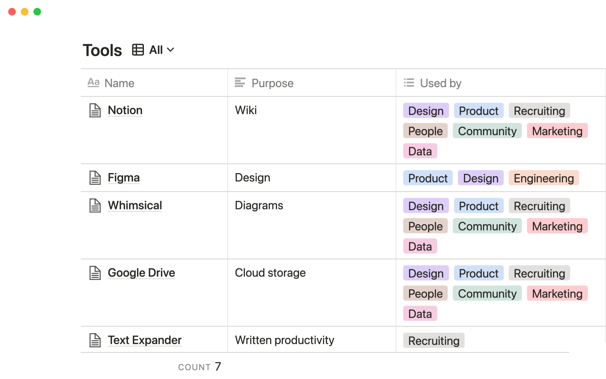
Task: Click the text icon beside the Purpose header
Action: coord(240,83)
